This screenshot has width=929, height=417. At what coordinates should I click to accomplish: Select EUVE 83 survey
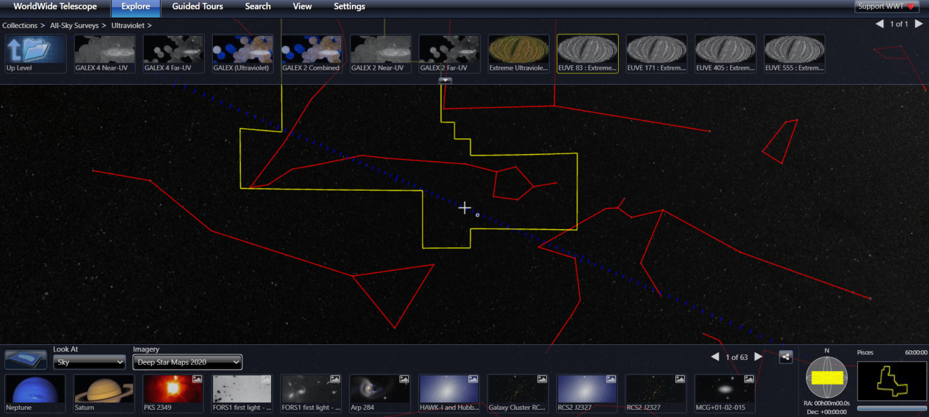[588, 54]
